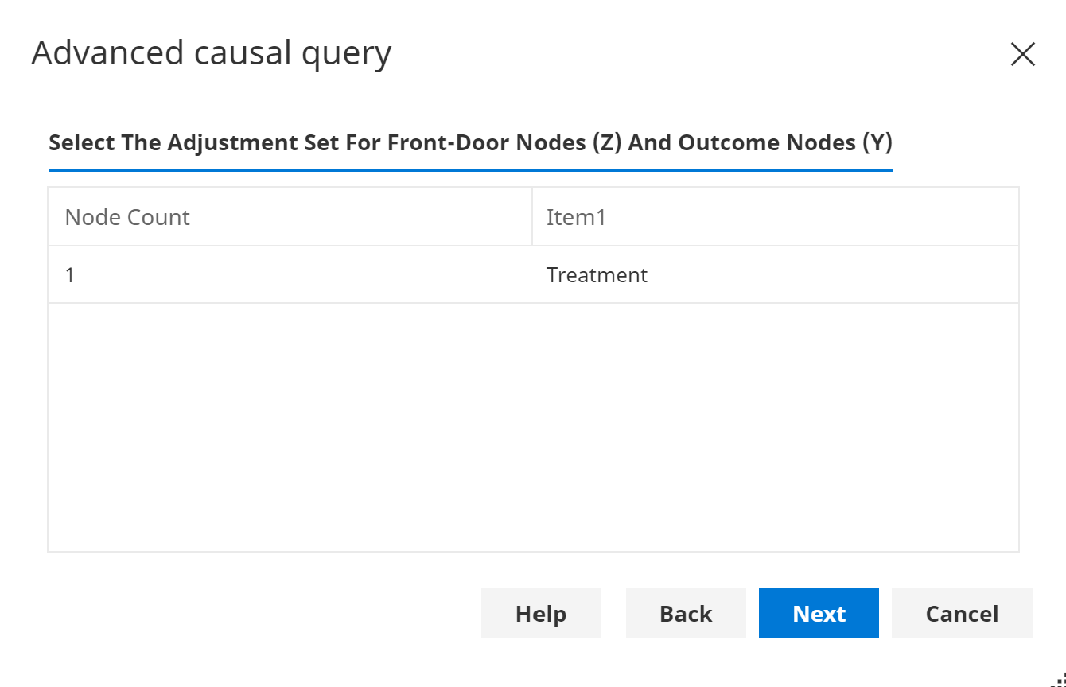
Task: Select the cell showing node count 1
Action: 70,275
